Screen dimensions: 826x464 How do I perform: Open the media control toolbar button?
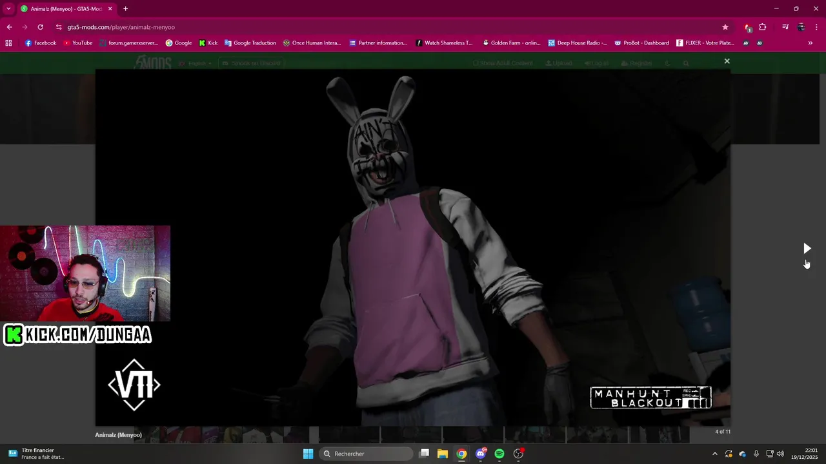[x=785, y=27]
